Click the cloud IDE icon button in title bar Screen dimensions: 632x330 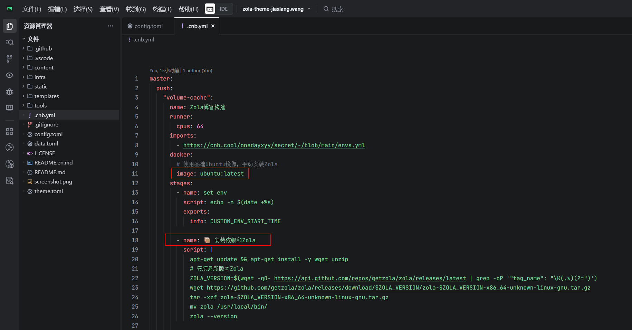tap(210, 9)
